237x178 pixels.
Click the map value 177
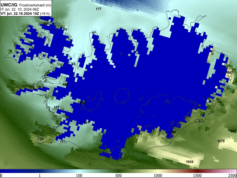(x=98, y=9)
